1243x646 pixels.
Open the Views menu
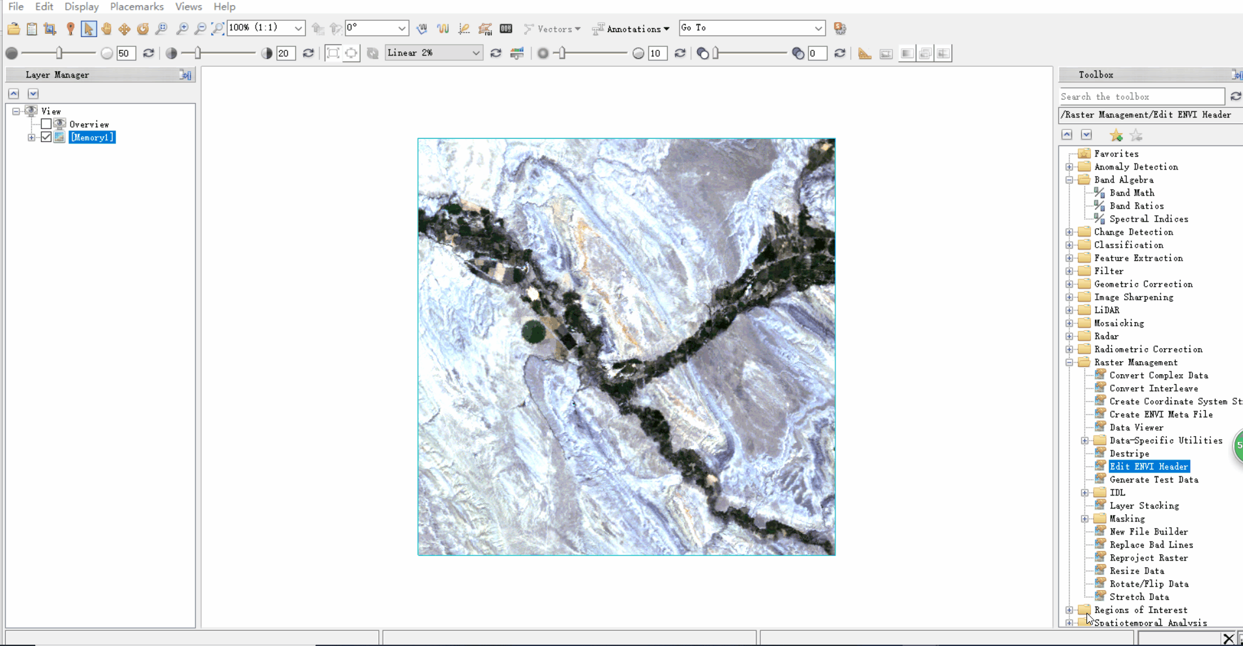188,7
